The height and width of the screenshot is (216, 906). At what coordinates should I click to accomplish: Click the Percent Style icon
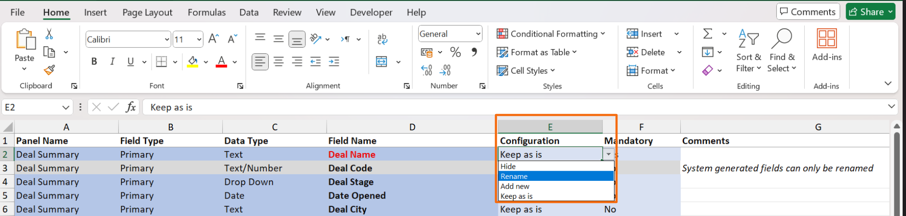pyautogui.click(x=455, y=52)
